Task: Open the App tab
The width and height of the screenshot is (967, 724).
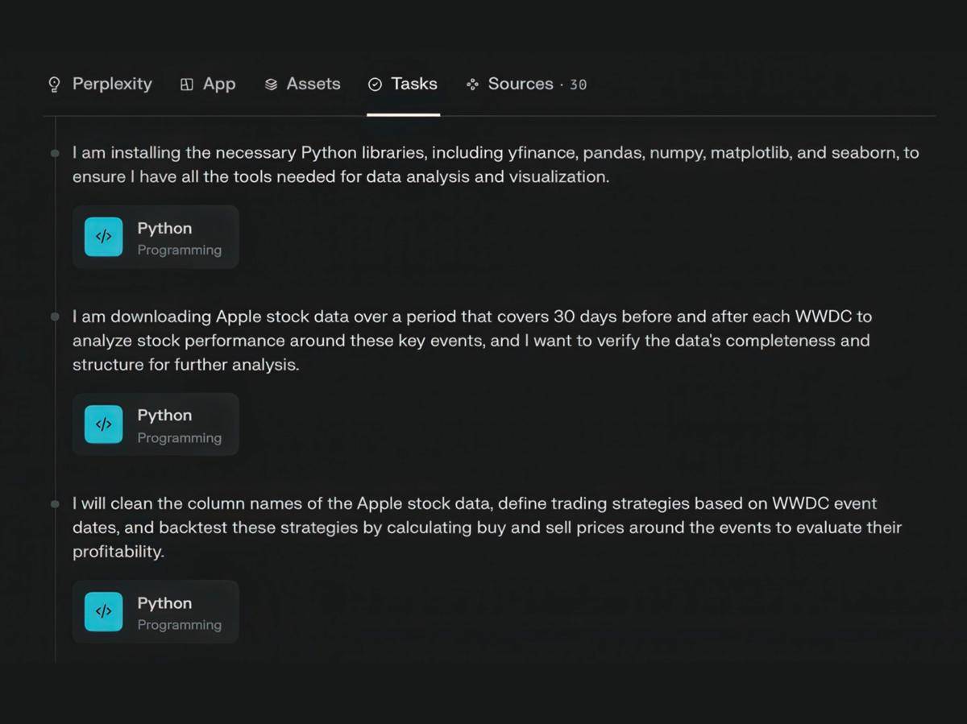Action: 208,85
